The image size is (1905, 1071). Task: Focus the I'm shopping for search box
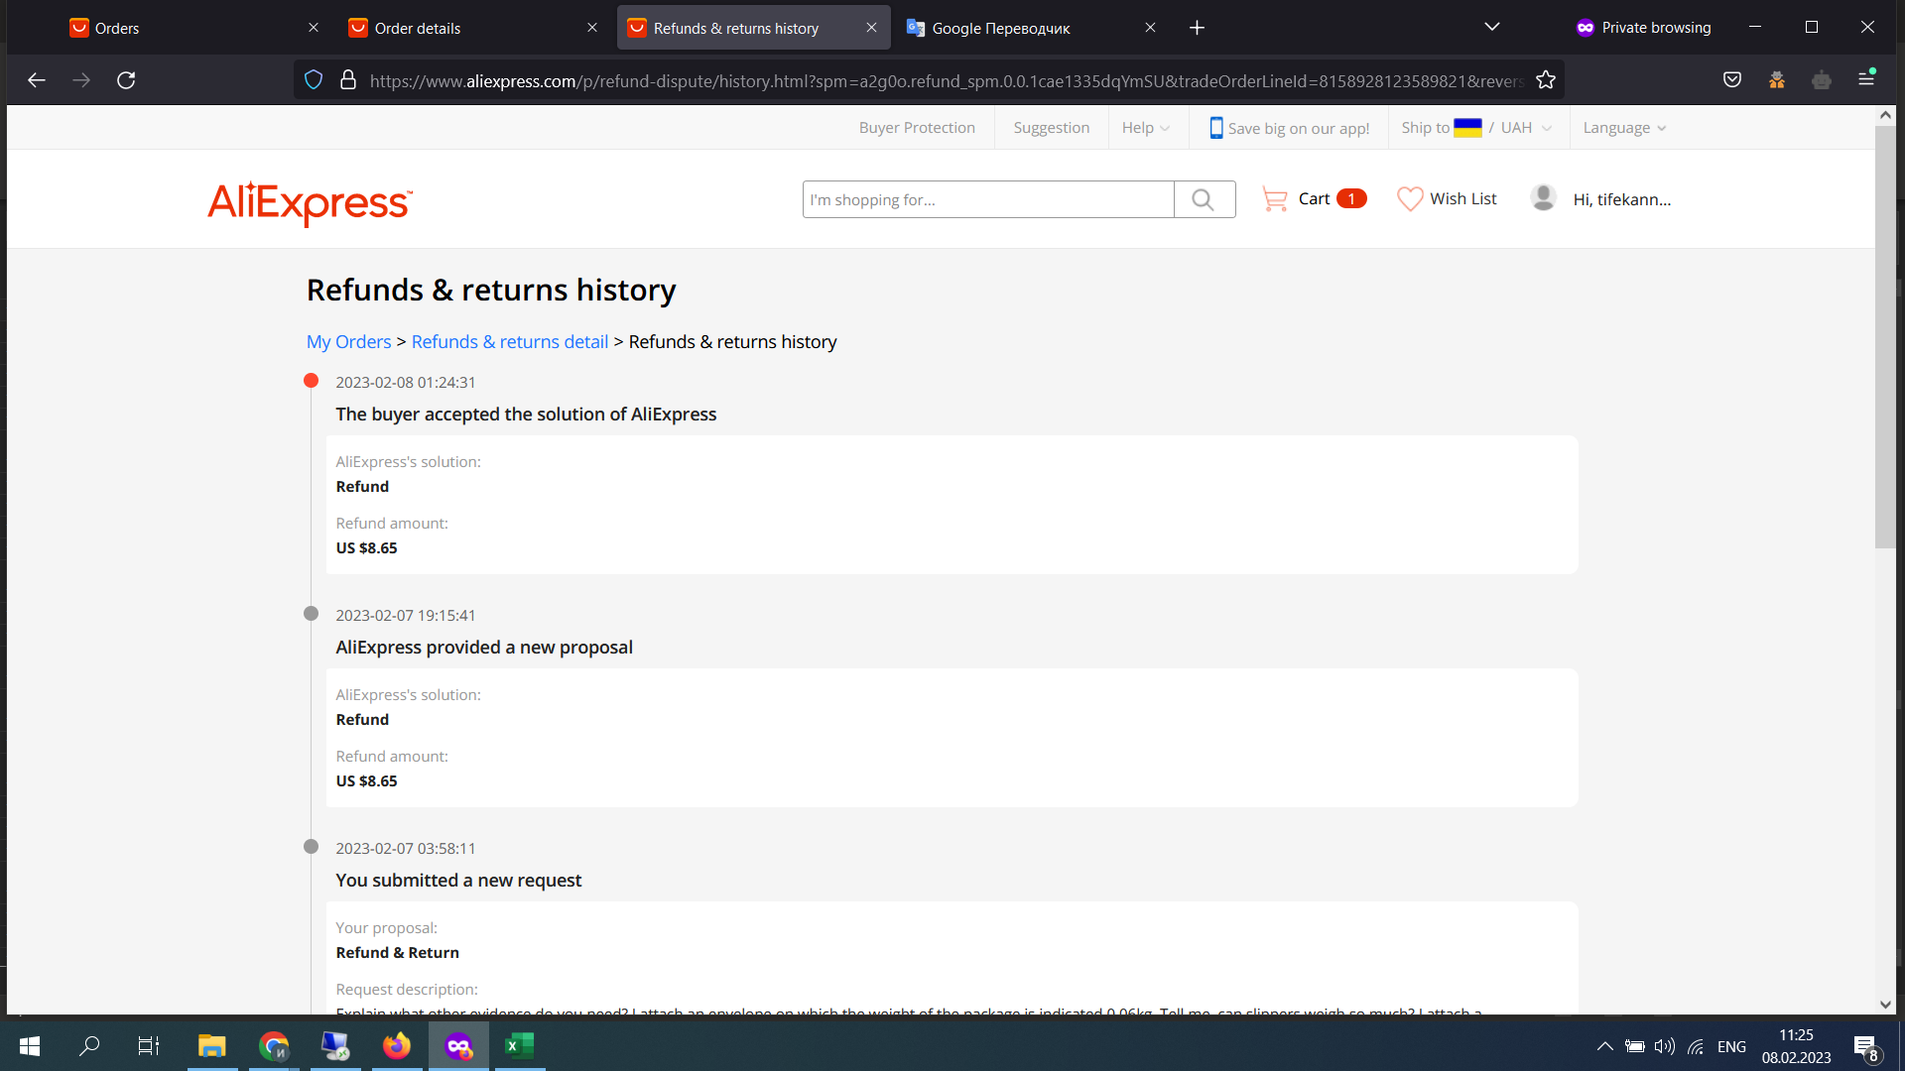[x=988, y=199]
